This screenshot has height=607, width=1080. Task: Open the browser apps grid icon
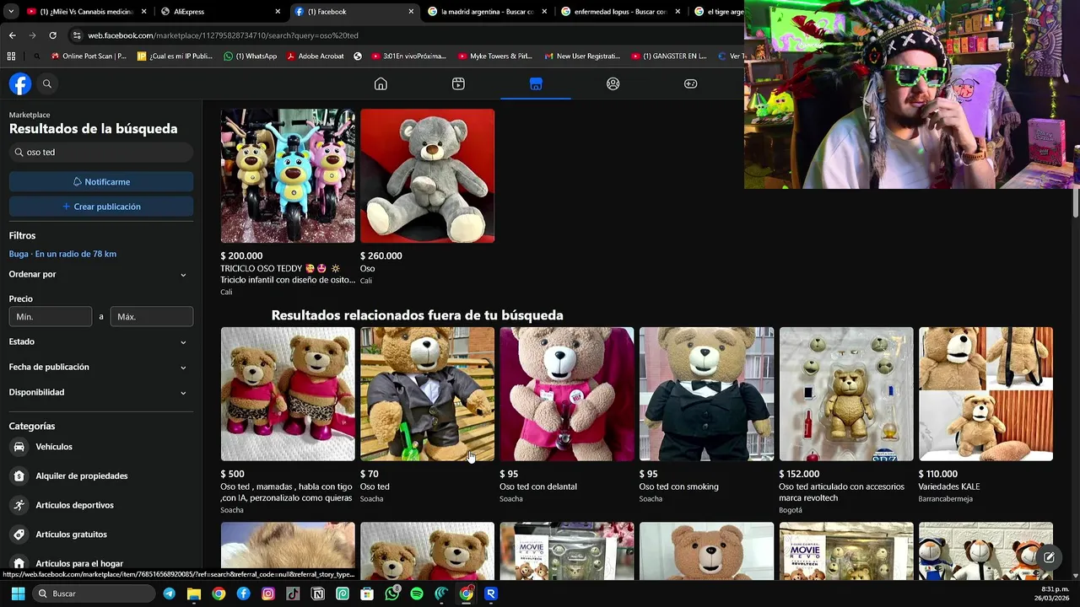[11, 56]
